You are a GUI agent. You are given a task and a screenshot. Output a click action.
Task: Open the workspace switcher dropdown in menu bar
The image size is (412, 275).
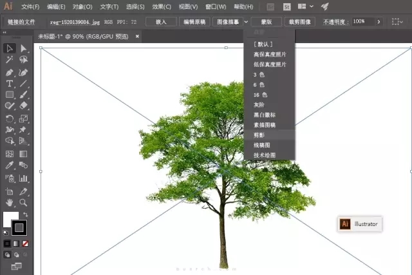point(312,6)
